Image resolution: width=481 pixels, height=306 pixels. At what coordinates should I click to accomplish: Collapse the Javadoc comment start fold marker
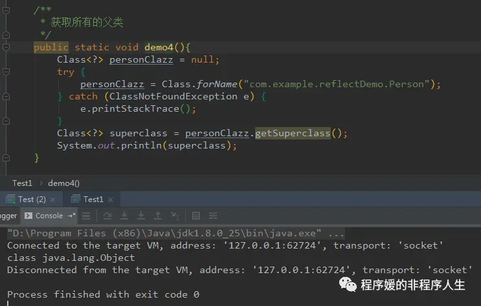click(6, 10)
